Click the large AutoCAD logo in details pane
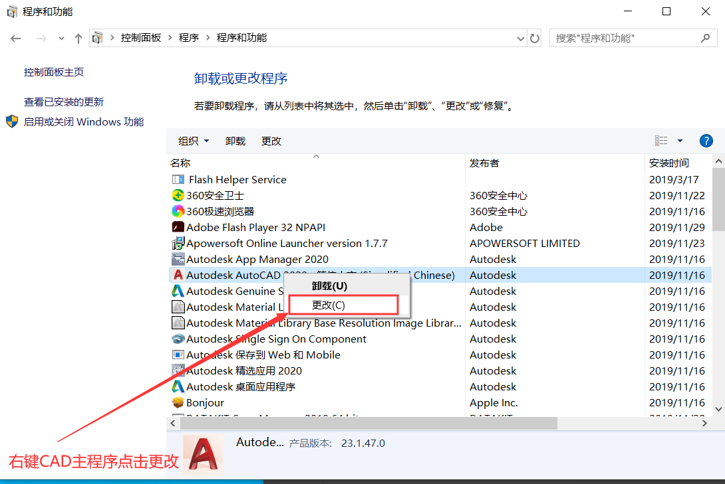The height and width of the screenshot is (484, 725). pyautogui.click(x=204, y=455)
